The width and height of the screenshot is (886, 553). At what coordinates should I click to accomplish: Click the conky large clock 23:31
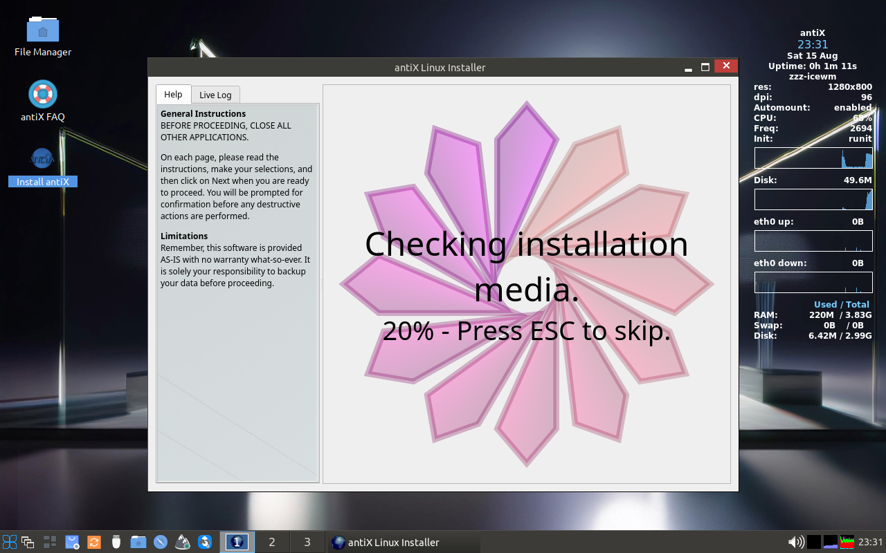[813, 45]
